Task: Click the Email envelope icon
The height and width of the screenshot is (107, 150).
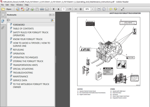Action: point(47,9)
